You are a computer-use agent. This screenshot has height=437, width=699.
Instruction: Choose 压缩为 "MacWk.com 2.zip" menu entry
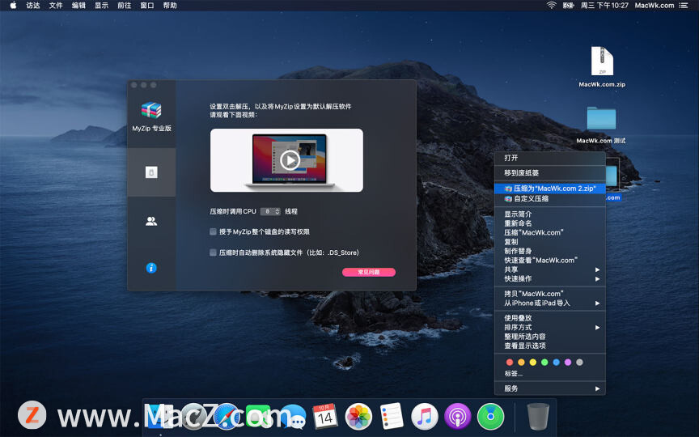549,189
